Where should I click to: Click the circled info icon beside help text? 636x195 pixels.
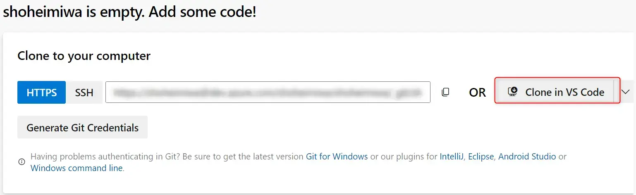pos(22,162)
